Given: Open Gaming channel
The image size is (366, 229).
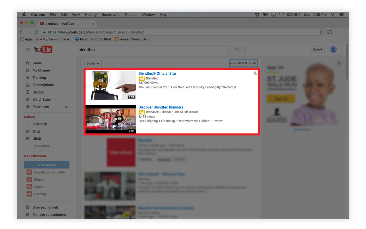Looking at the screenshot, I should click(40, 194).
